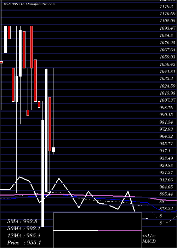Click the 947.1 price axis label
Viewport: 177px width, 248px height.
tap(165, 151)
